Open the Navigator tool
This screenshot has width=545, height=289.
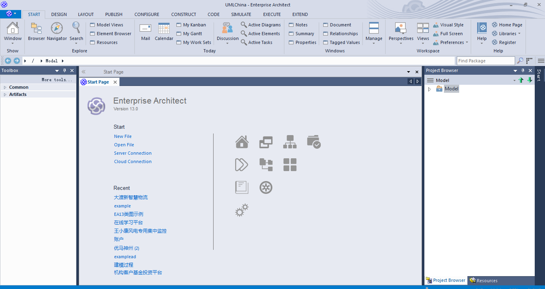tap(57, 32)
